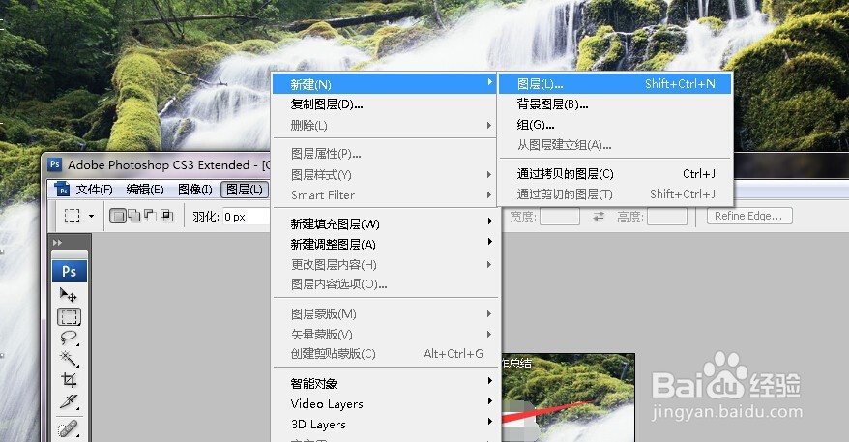Click disabled 从图层建立组(A)... entry
Screen dimensions: 849x442
click(615, 145)
